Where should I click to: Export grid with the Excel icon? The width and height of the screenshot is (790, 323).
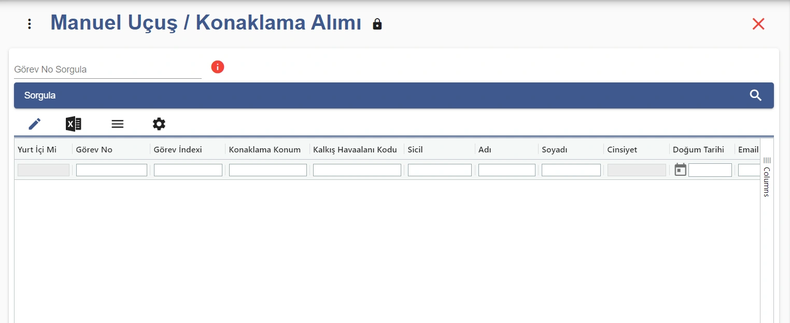(x=74, y=124)
